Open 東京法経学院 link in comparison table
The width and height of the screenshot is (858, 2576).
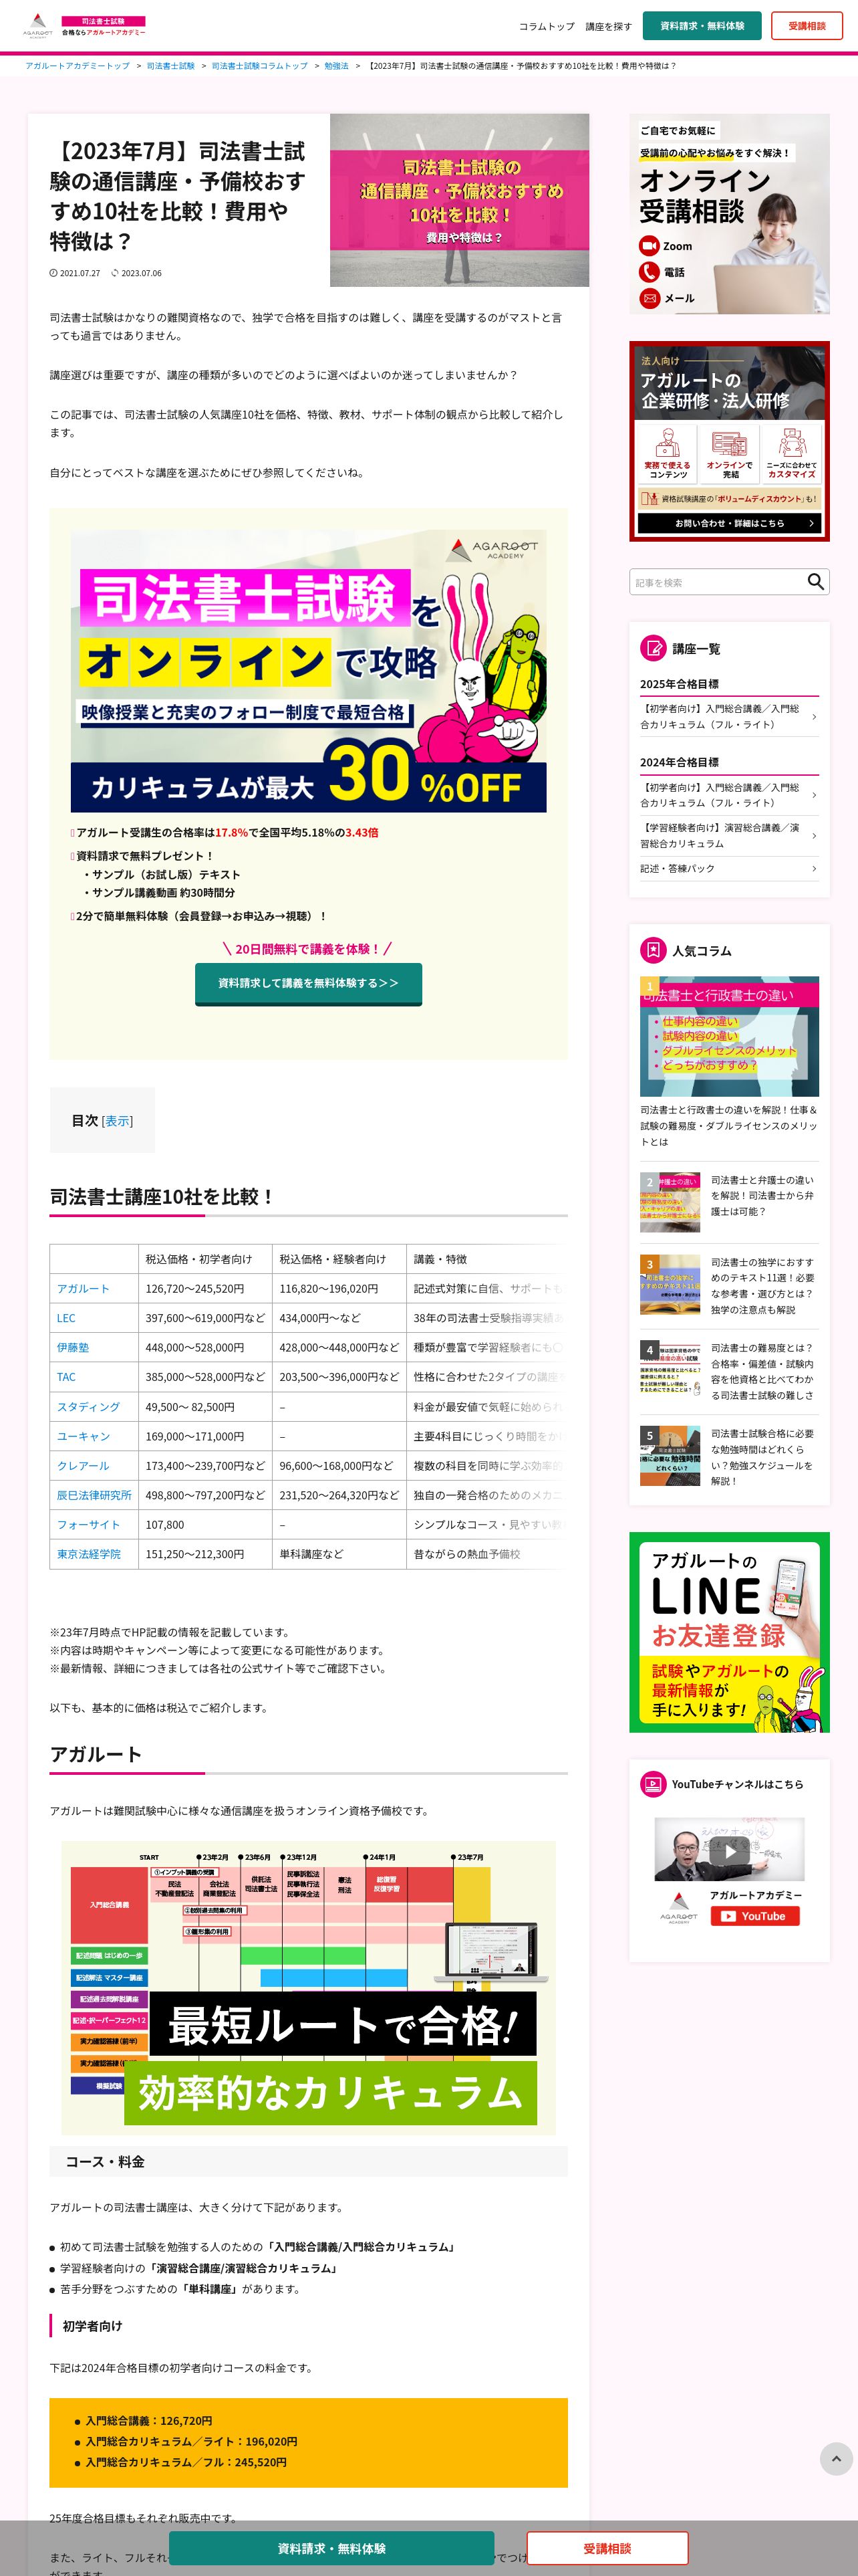click(x=89, y=1554)
